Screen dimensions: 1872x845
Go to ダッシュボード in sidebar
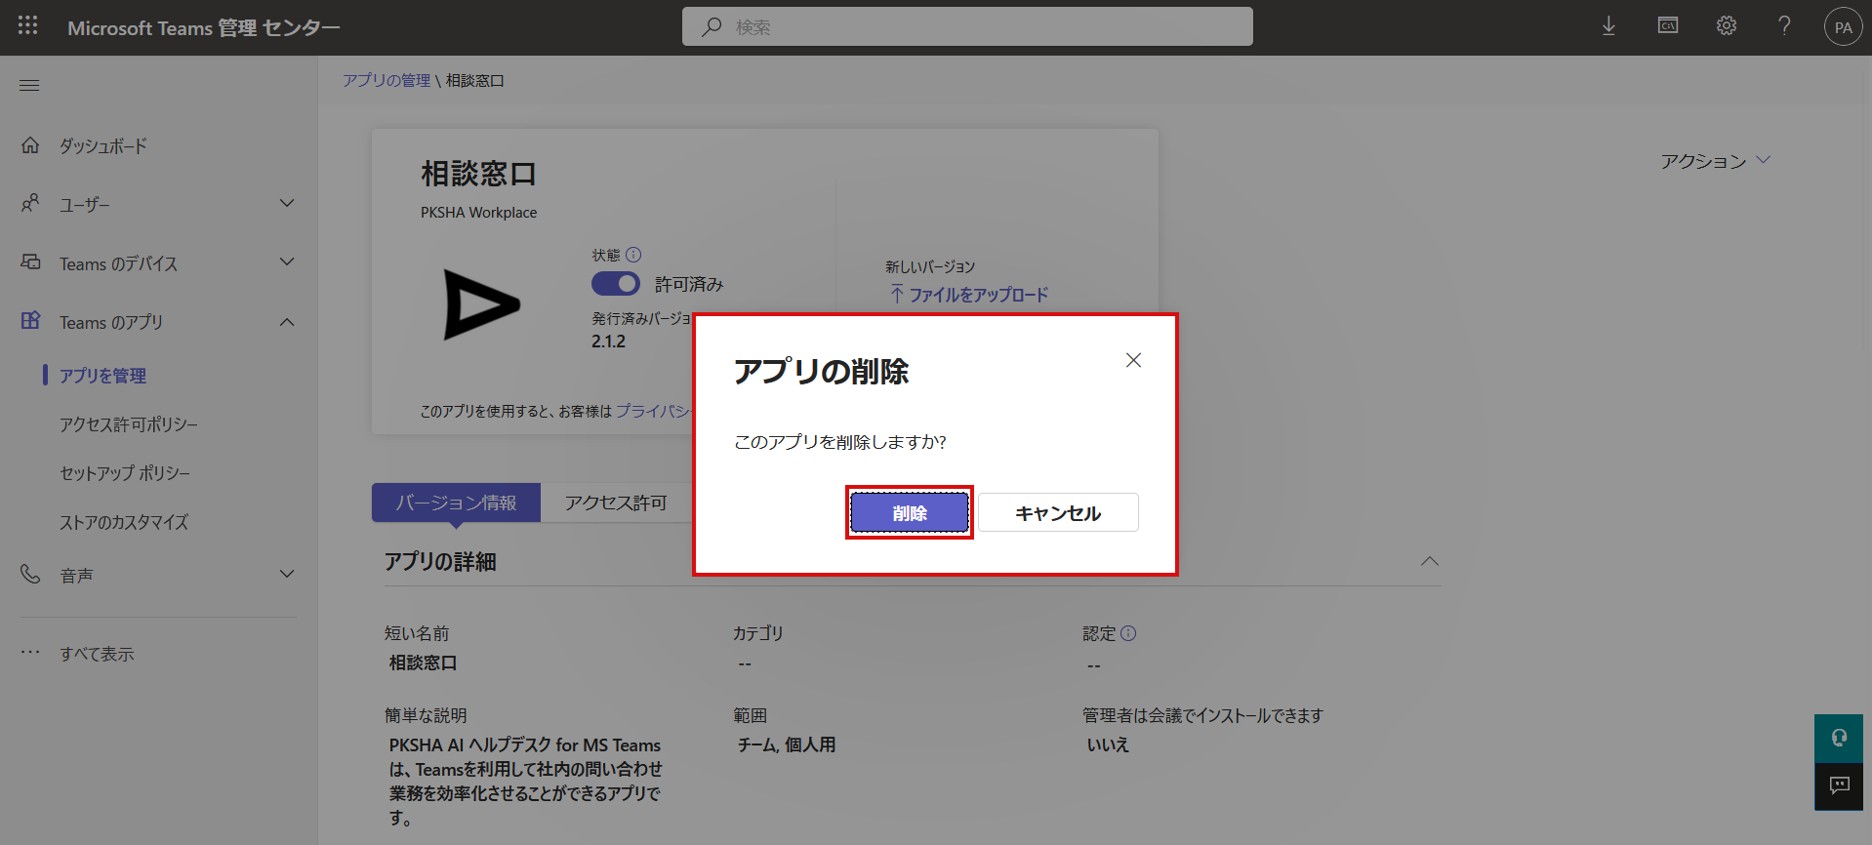tap(103, 145)
